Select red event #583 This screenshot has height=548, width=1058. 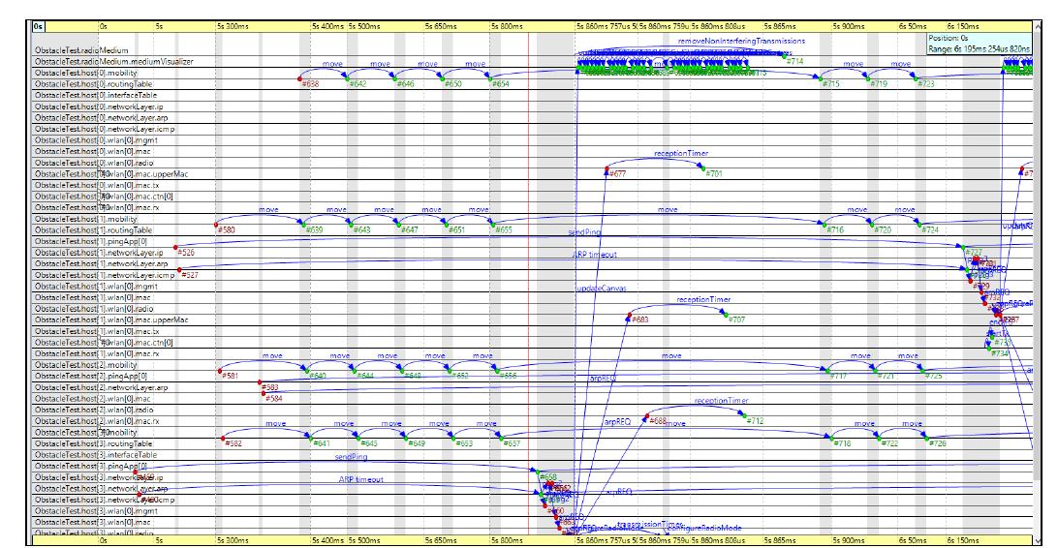[260, 382]
